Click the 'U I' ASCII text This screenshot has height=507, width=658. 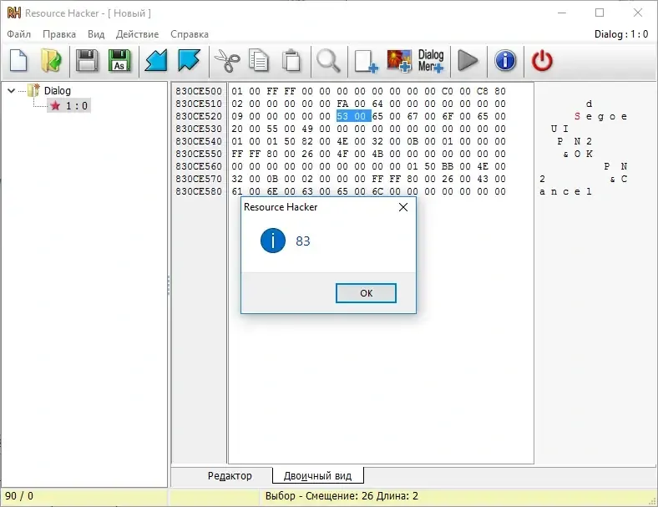[x=559, y=129]
